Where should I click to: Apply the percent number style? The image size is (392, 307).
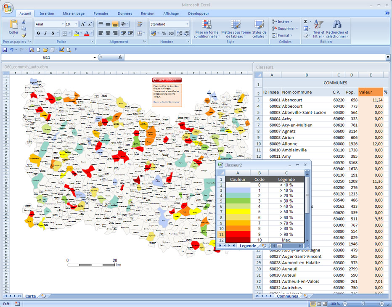click(164, 33)
